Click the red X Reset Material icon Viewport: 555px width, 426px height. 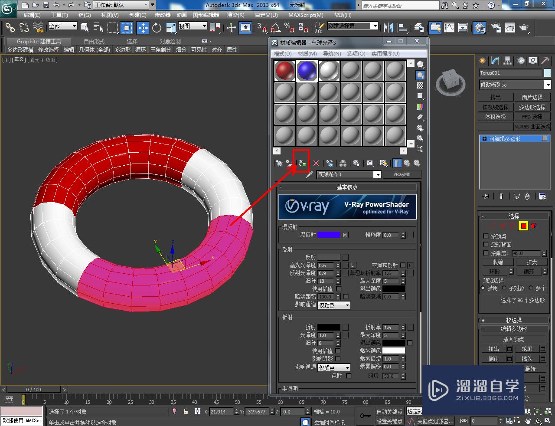[316, 163]
